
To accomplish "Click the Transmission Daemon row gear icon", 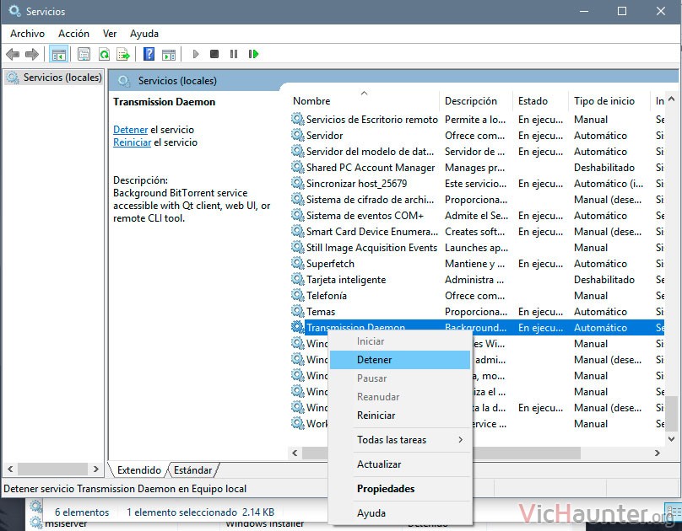I will click(297, 327).
